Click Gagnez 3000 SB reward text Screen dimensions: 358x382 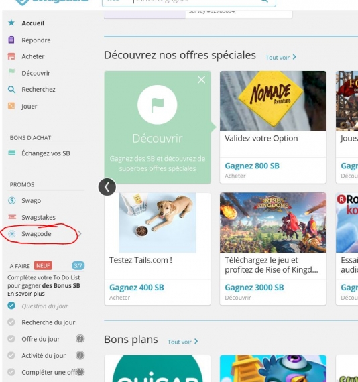(x=254, y=288)
